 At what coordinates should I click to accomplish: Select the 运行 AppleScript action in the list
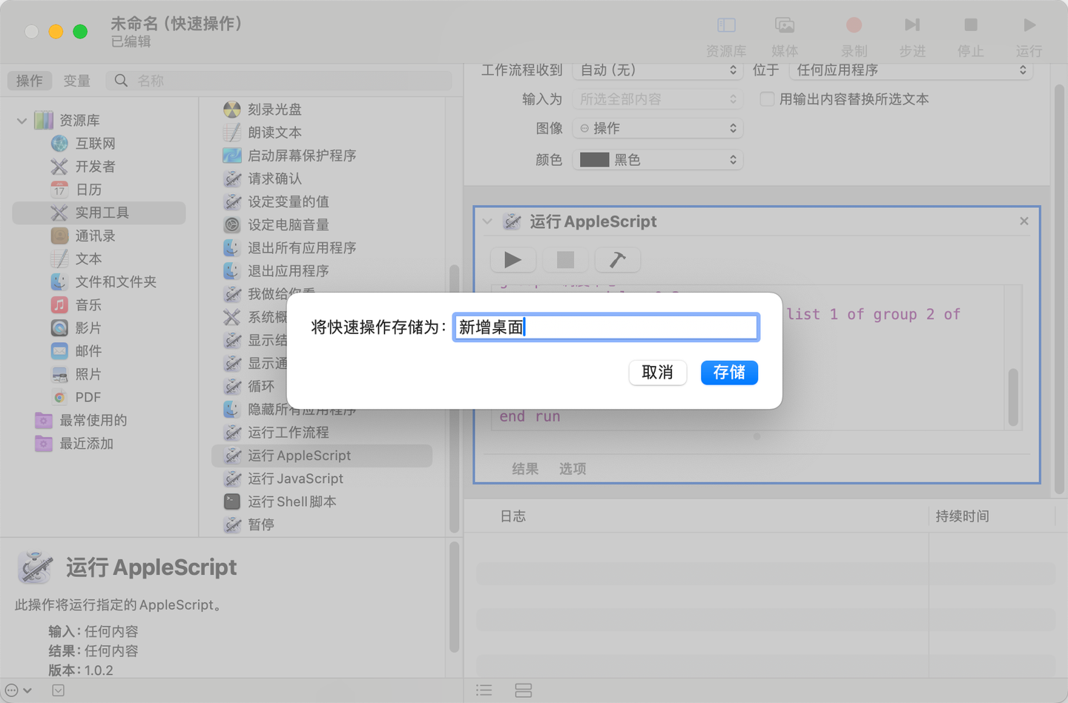[x=322, y=456]
